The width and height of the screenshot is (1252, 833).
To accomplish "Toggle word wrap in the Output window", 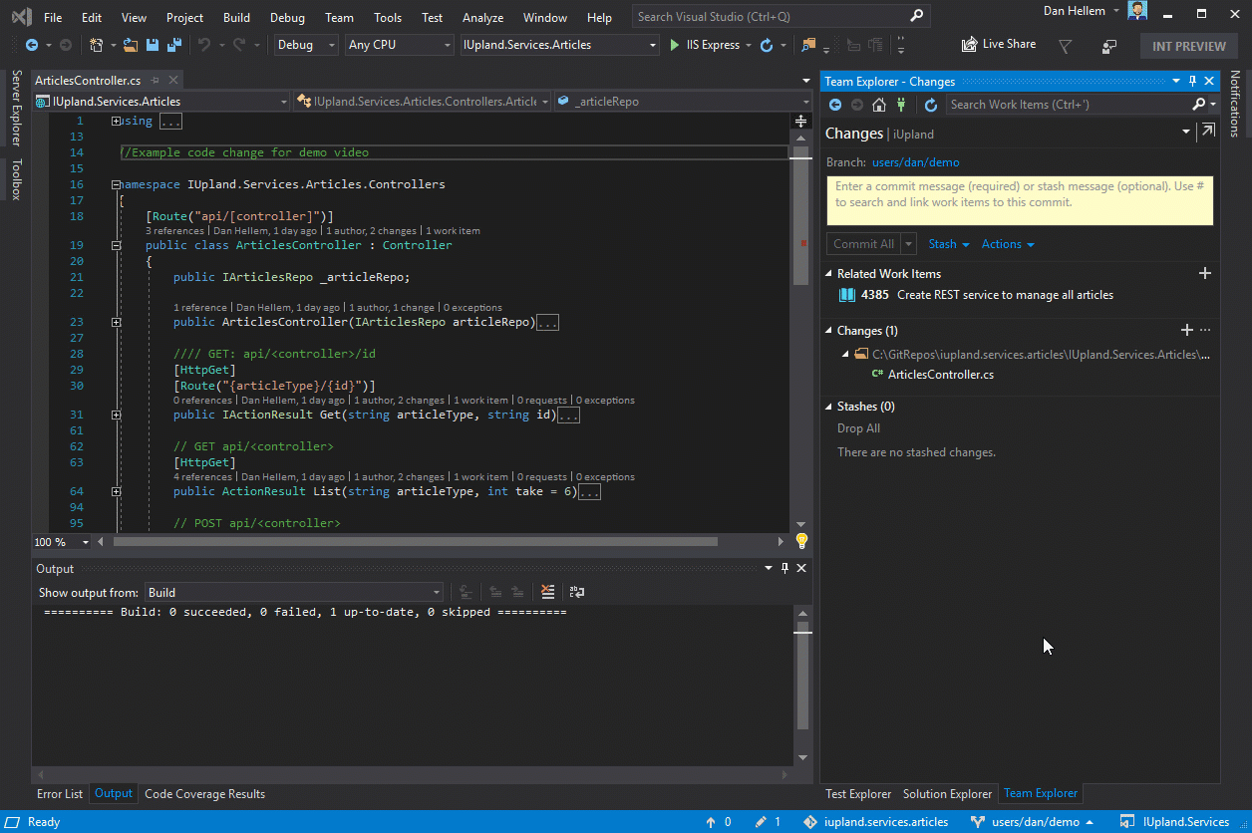I will pos(576,591).
